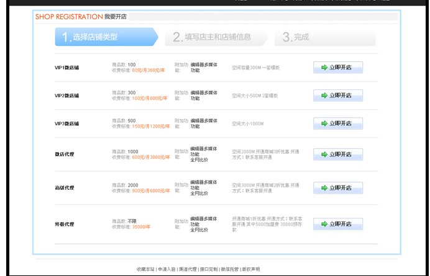The image size is (430, 276).
Task: Select step 1 选择店铺类型 tab
Action: click(x=106, y=37)
